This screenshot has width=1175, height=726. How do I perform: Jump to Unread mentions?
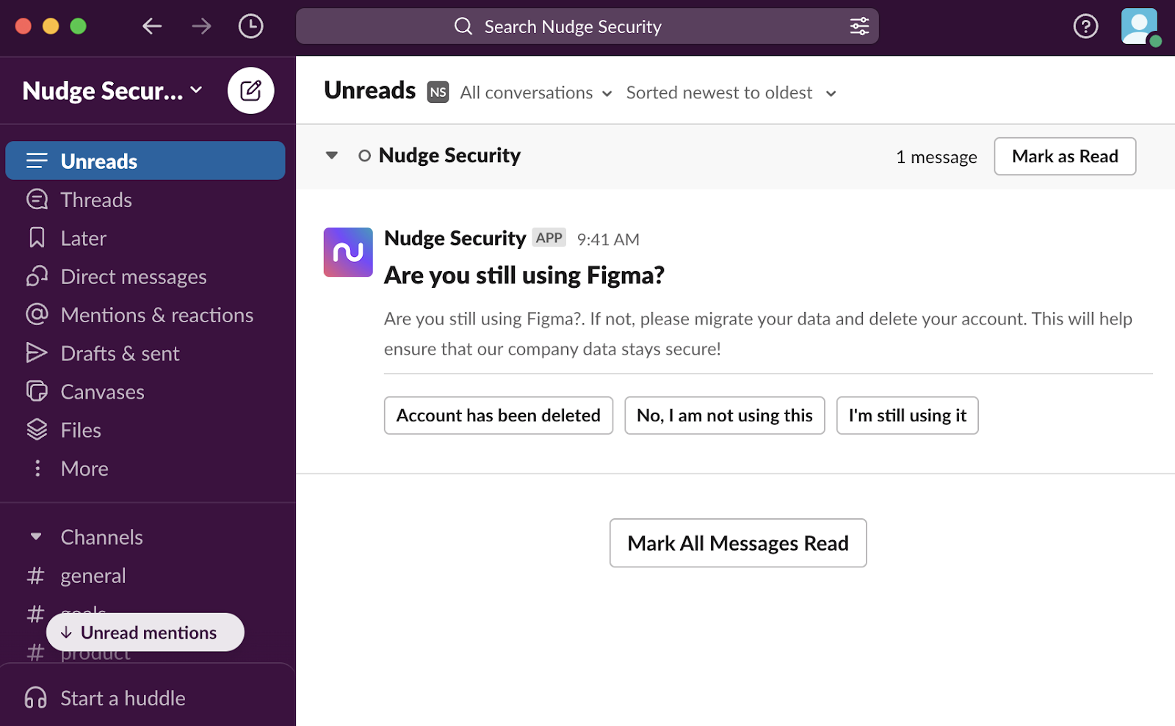pos(145,632)
